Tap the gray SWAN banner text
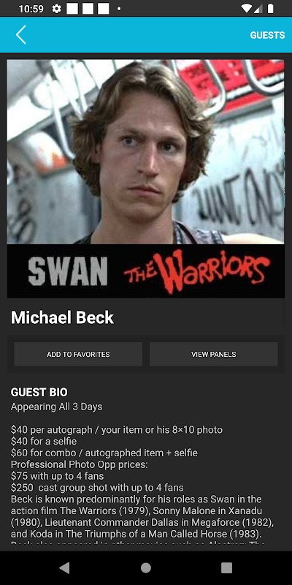The image size is (292, 585). (x=68, y=271)
